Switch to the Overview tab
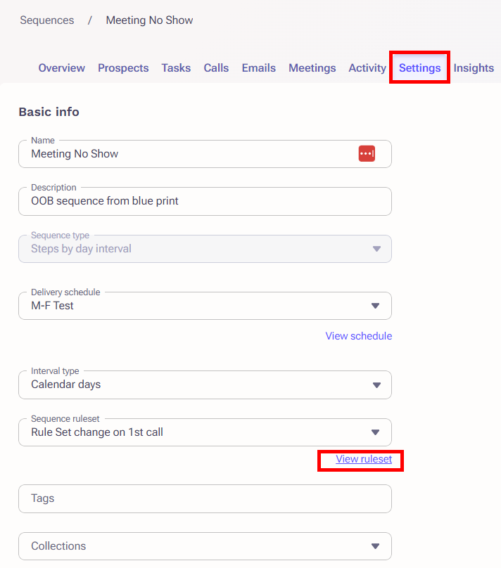 [61, 67]
